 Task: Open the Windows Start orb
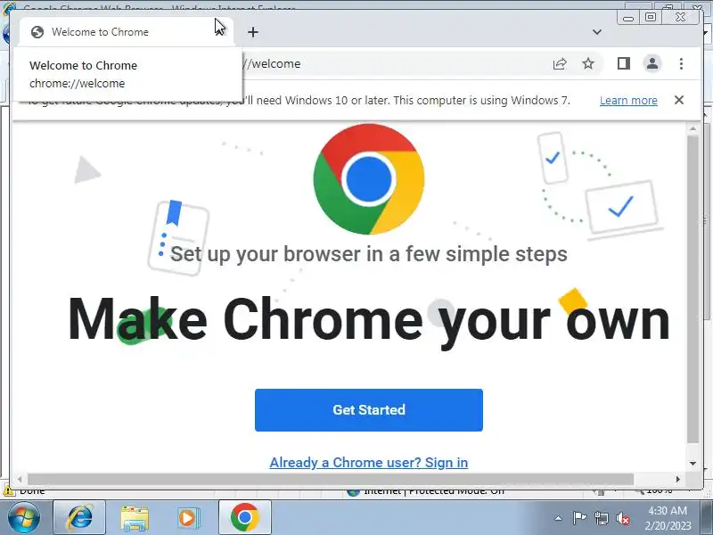click(x=24, y=518)
